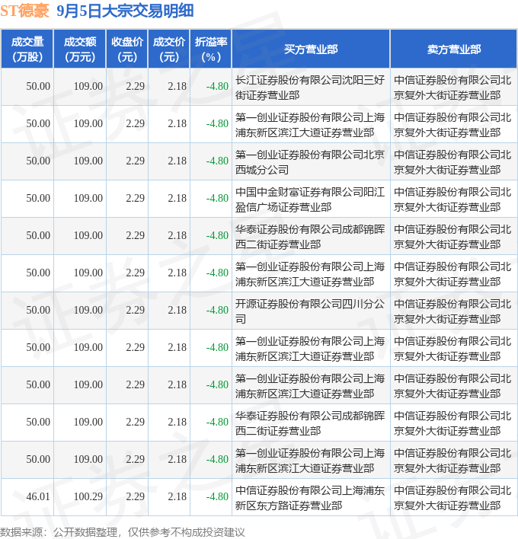Click the 100.29 amount value
The image size is (518, 539).
click(88, 496)
